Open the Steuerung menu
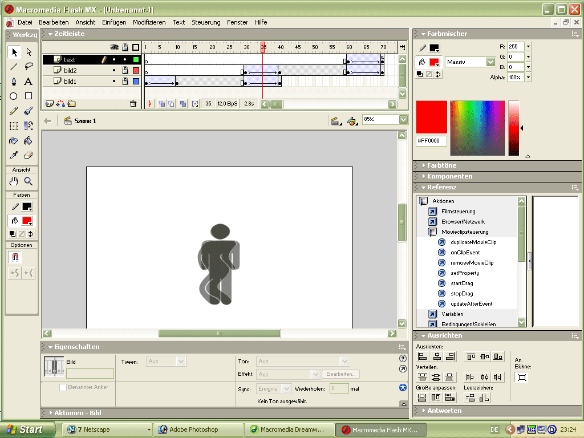 tap(206, 22)
